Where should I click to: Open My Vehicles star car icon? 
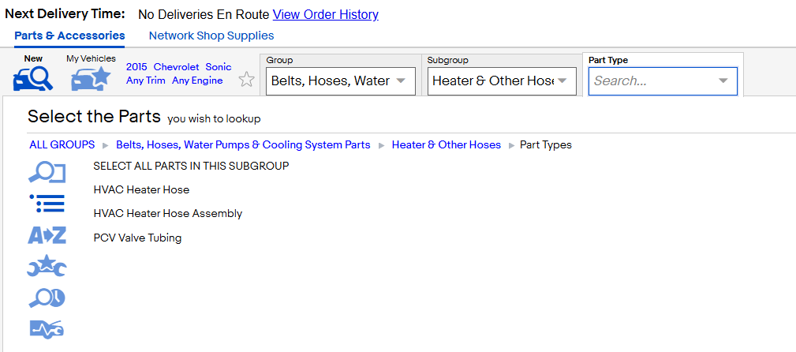91,78
